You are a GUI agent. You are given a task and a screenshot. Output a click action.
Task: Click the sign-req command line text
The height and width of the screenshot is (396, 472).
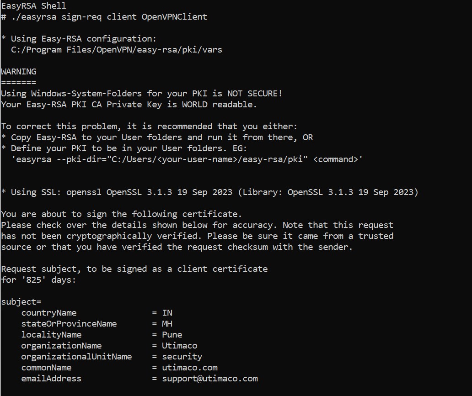click(104, 17)
